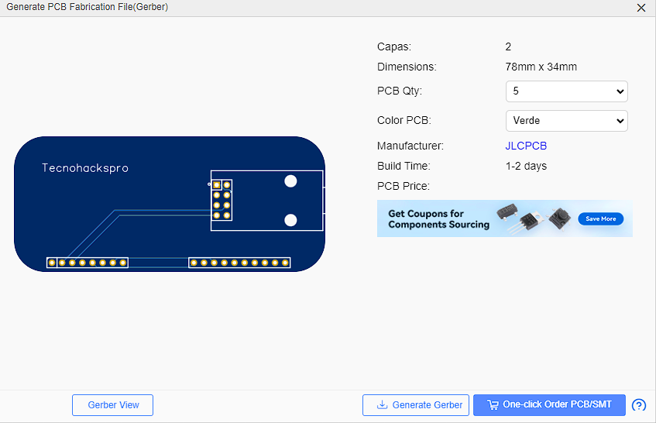Open help via the question mark icon

click(639, 405)
